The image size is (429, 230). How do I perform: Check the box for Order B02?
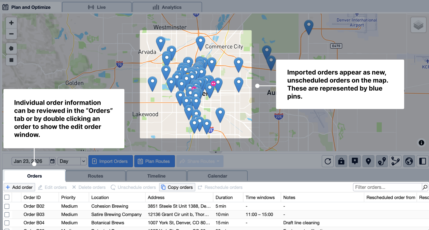(7, 206)
